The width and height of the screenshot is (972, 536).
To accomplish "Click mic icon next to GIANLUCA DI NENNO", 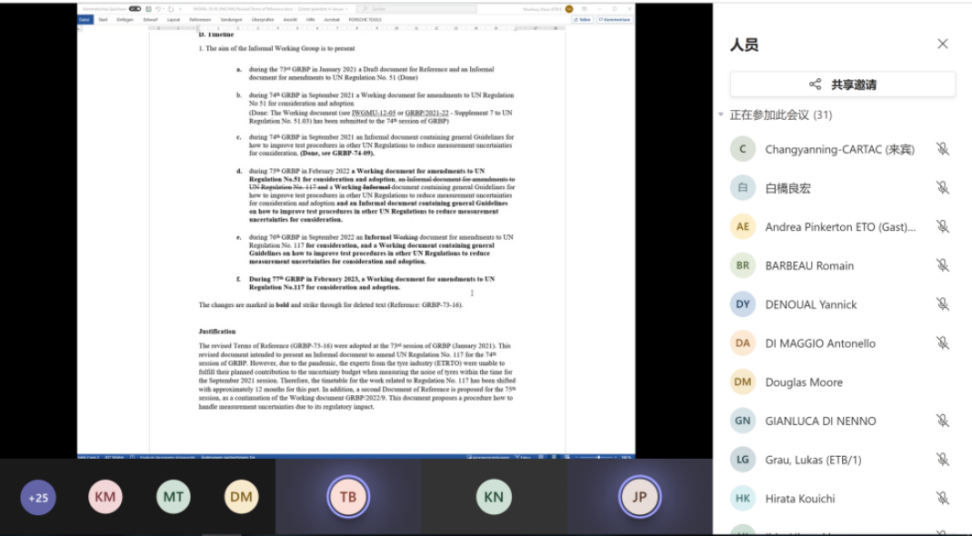I will [x=942, y=421].
